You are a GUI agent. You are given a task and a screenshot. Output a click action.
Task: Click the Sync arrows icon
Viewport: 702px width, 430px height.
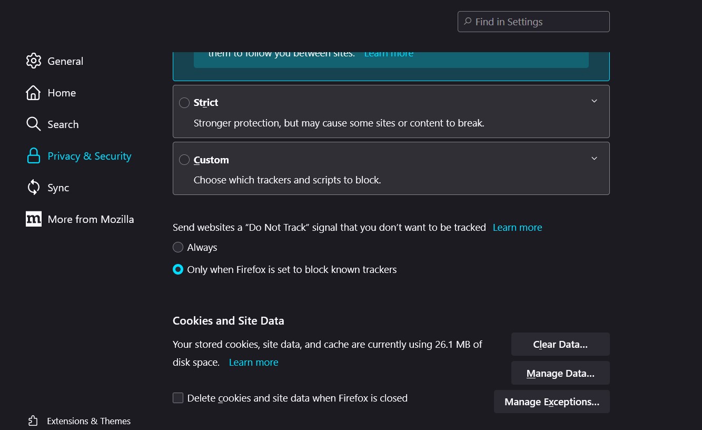[x=33, y=188]
